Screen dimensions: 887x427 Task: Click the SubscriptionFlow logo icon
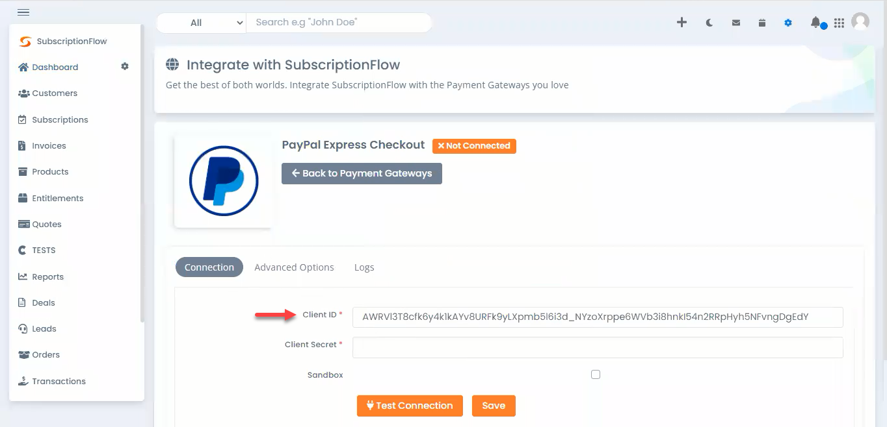(25, 42)
